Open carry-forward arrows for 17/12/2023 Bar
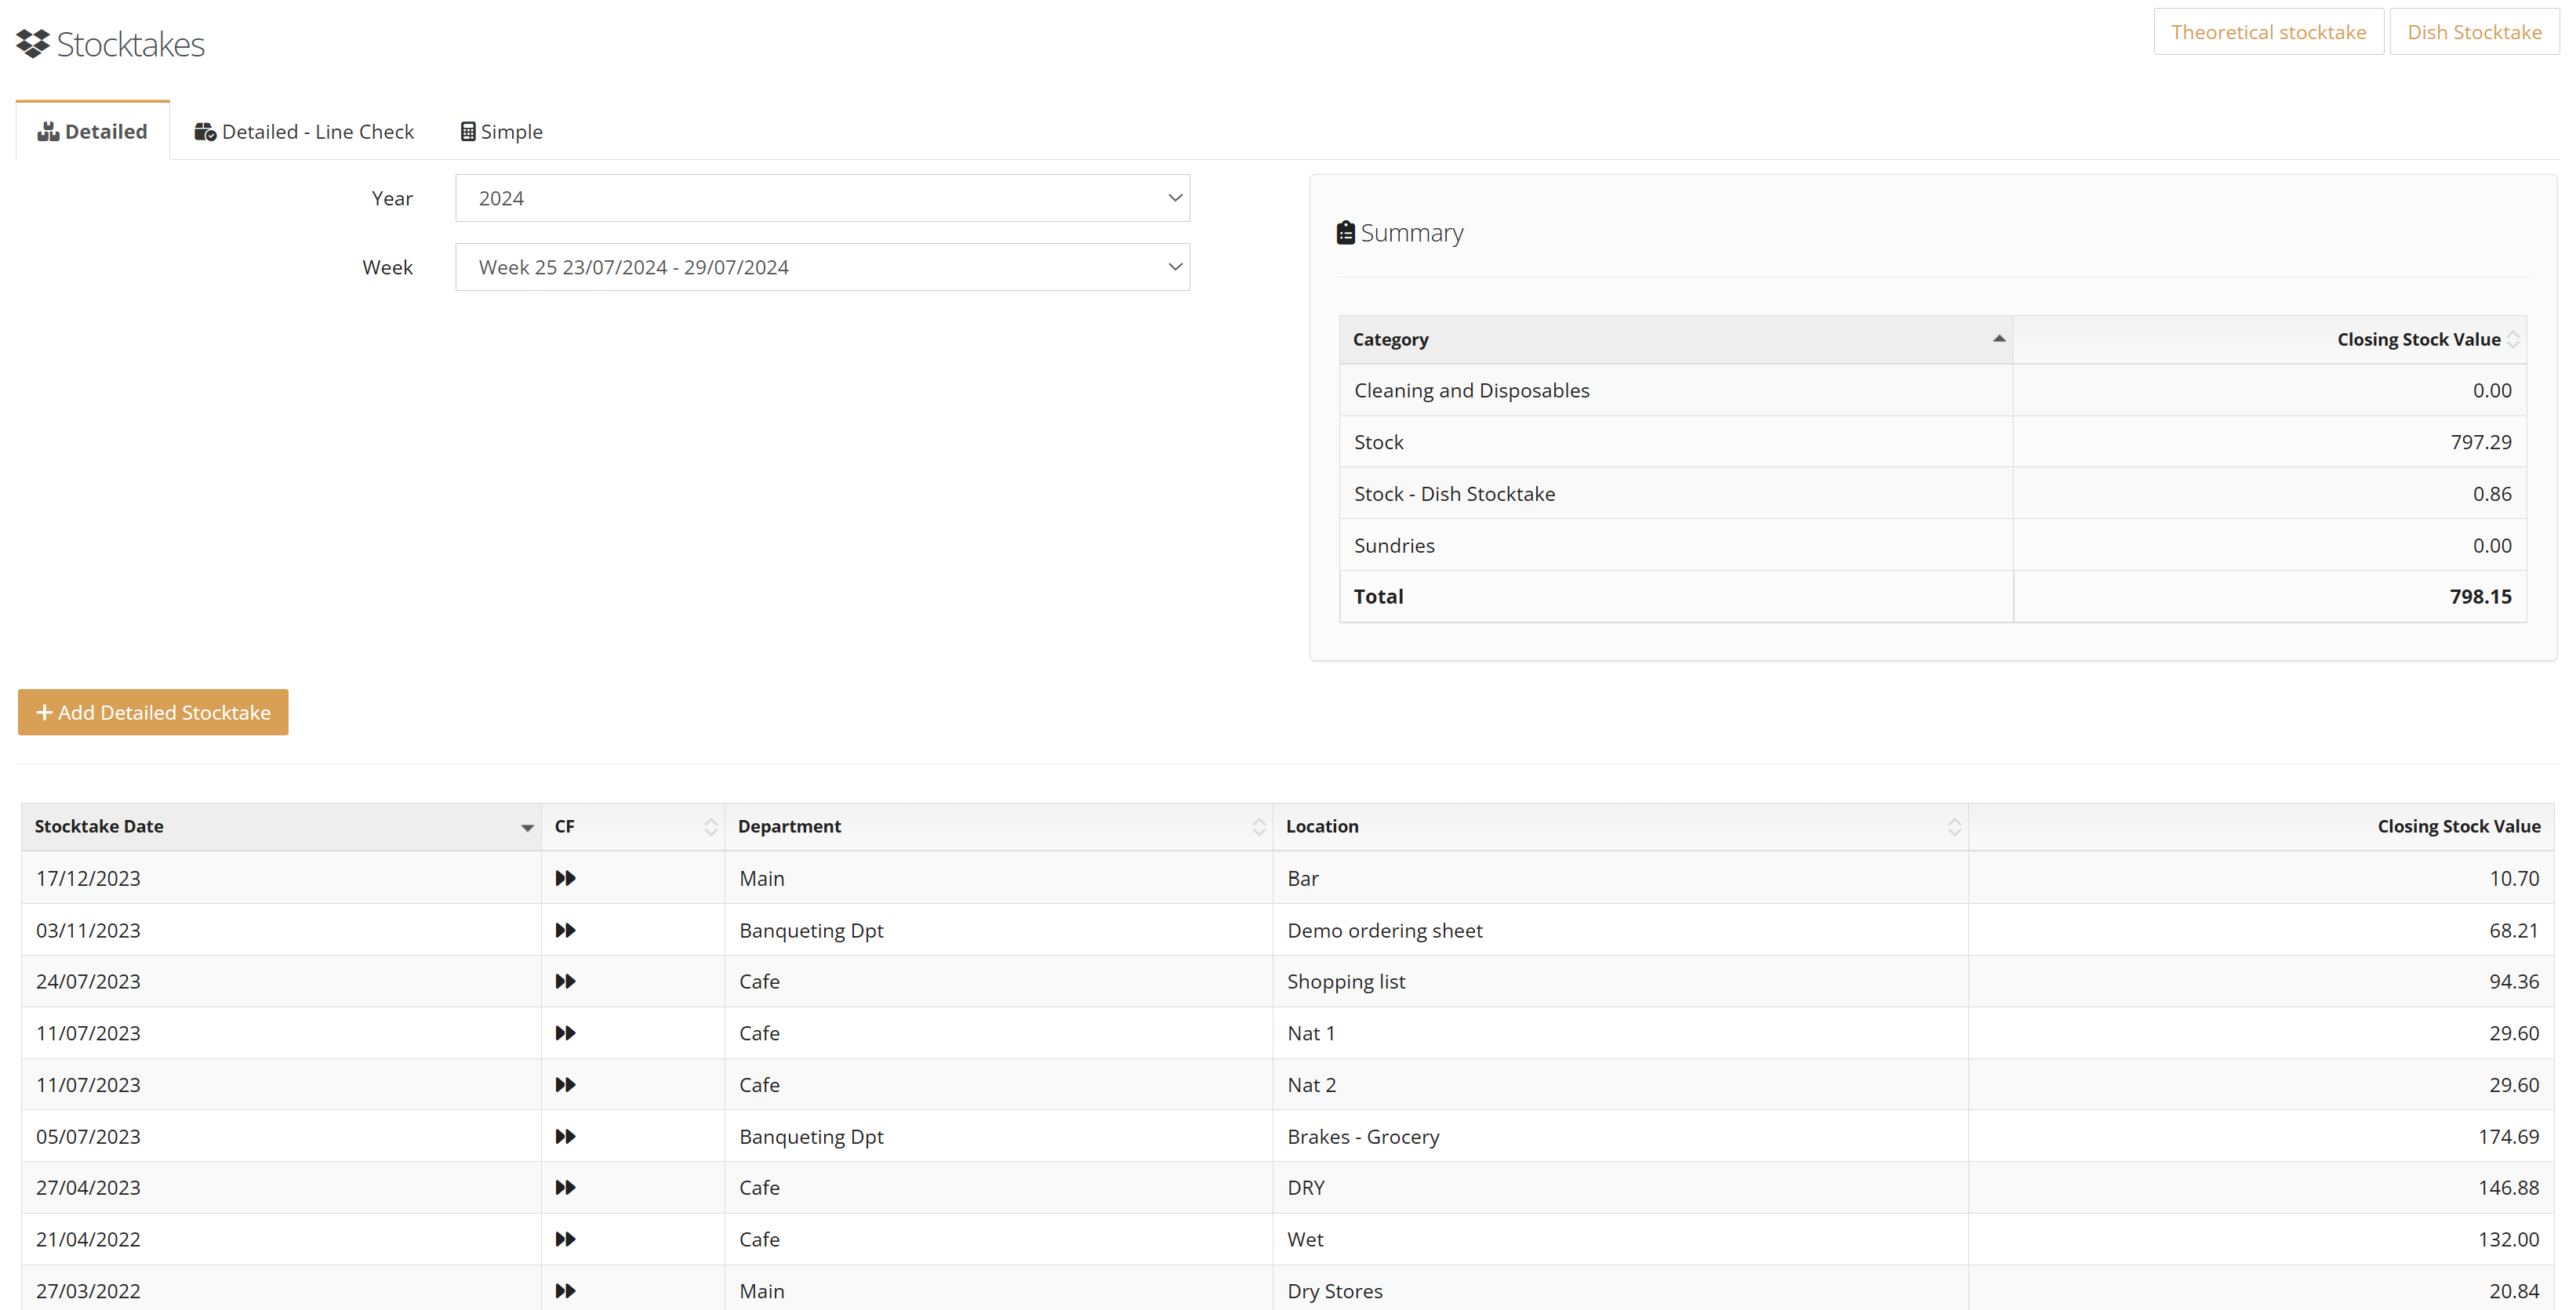The height and width of the screenshot is (1310, 2576). 565,878
